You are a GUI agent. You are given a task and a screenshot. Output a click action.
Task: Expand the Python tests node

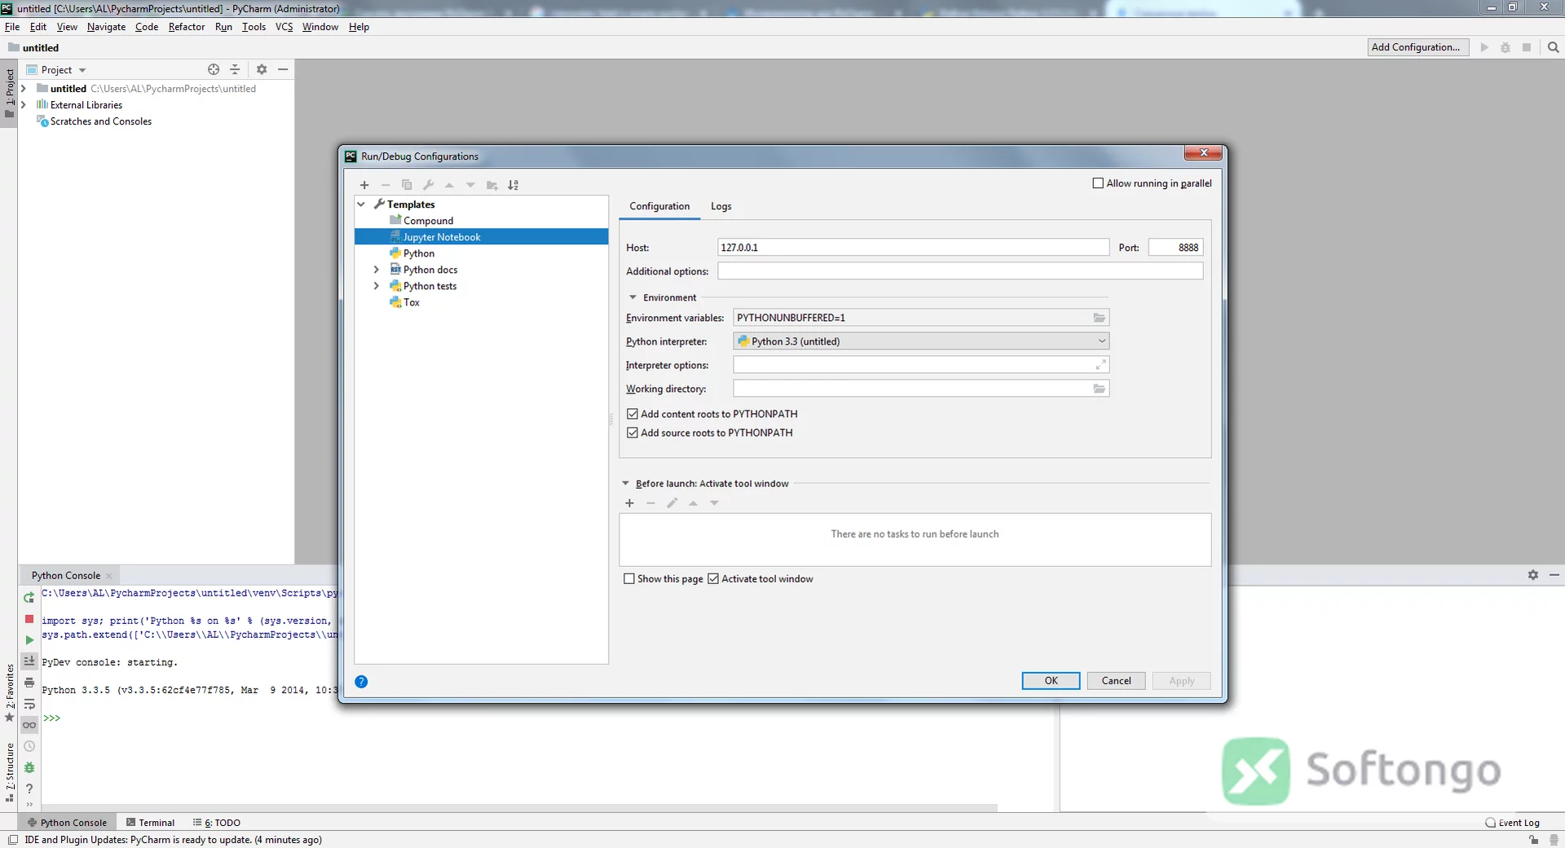pos(376,286)
